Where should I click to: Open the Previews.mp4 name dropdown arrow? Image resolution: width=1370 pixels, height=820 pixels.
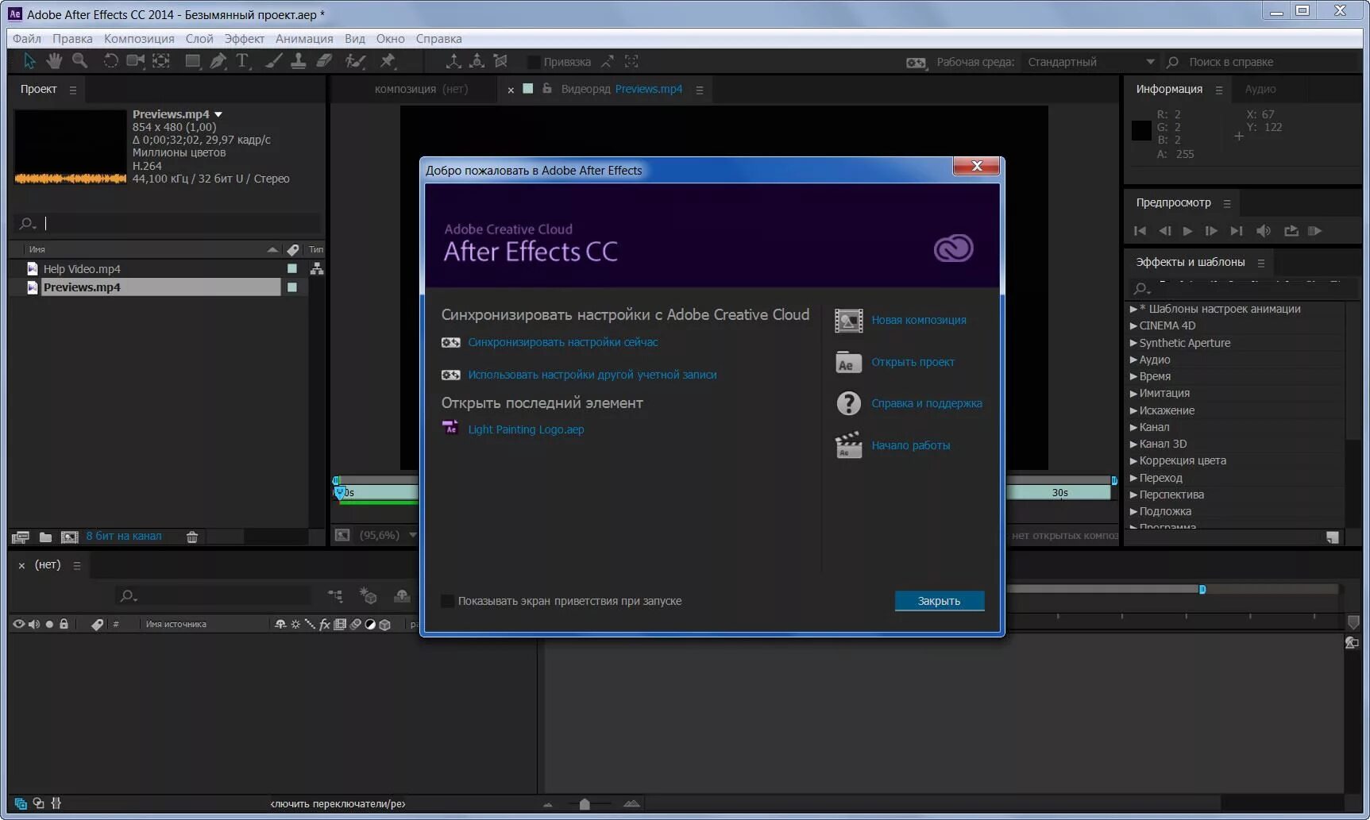(x=218, y=114)
